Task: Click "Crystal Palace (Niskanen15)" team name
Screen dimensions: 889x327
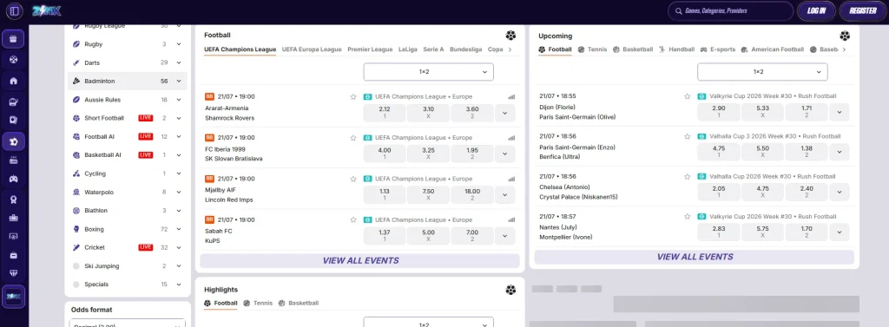Action: tap(578, 197)
